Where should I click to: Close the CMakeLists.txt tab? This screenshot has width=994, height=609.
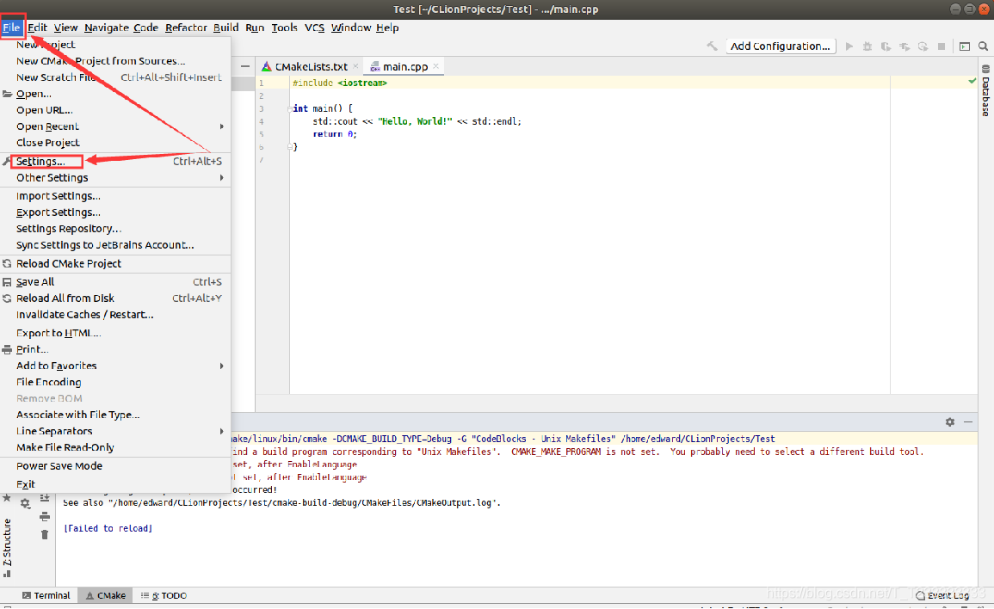(x=355, y=66)
